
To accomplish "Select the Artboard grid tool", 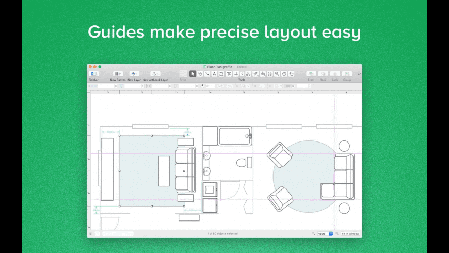I will (236, 74).
